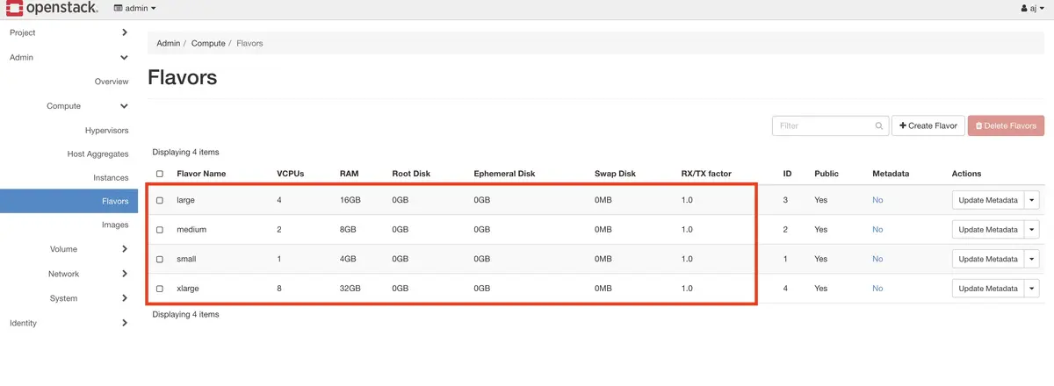
Task: Click the 4GB RAM cell
Action: tap(347, 260)
